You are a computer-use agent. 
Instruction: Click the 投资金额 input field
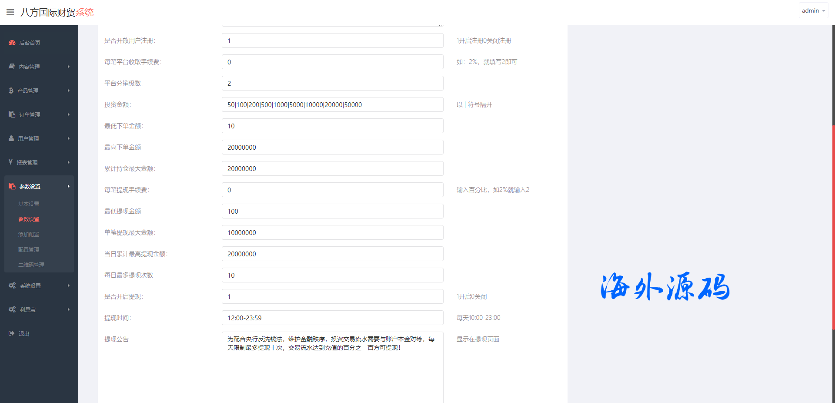coord(332,105)
